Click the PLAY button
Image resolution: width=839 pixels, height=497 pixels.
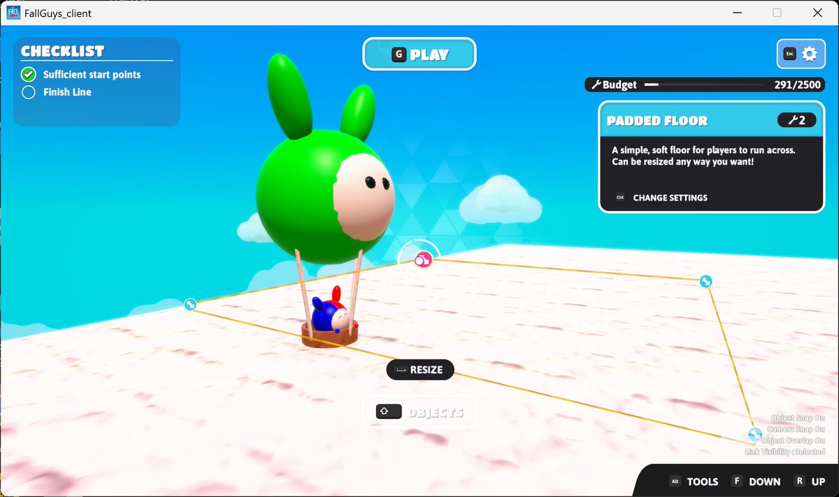pos(419,55)
